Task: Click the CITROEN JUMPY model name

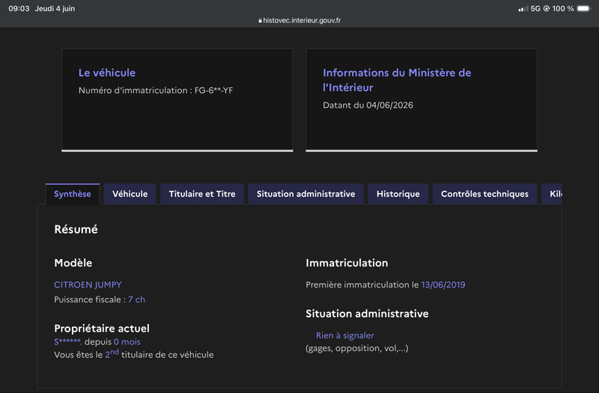Action: (88, 285)
